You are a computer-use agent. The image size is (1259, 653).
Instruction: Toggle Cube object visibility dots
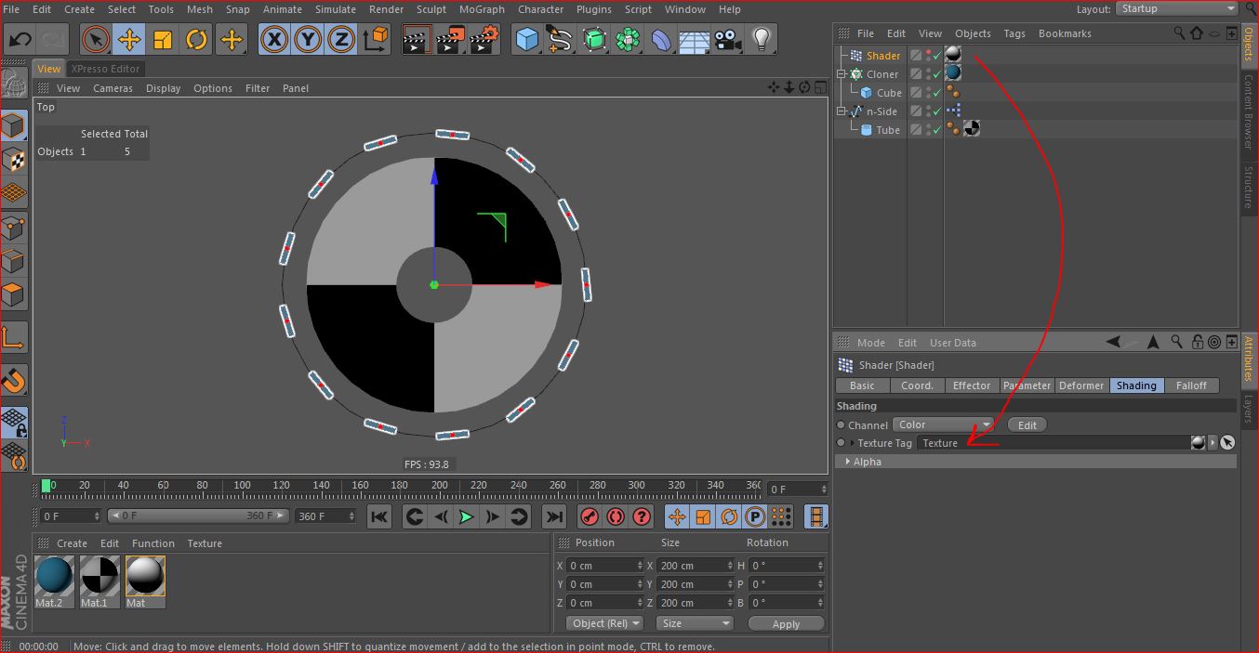pos(928,93)
